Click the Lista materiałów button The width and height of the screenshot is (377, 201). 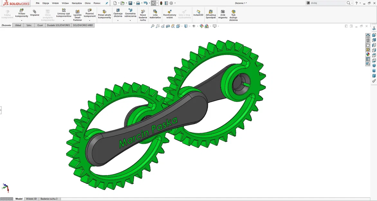pos(155,14)
